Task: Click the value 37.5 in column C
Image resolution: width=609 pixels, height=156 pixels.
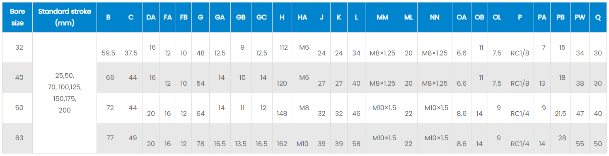Action: (x=131, y=53)
